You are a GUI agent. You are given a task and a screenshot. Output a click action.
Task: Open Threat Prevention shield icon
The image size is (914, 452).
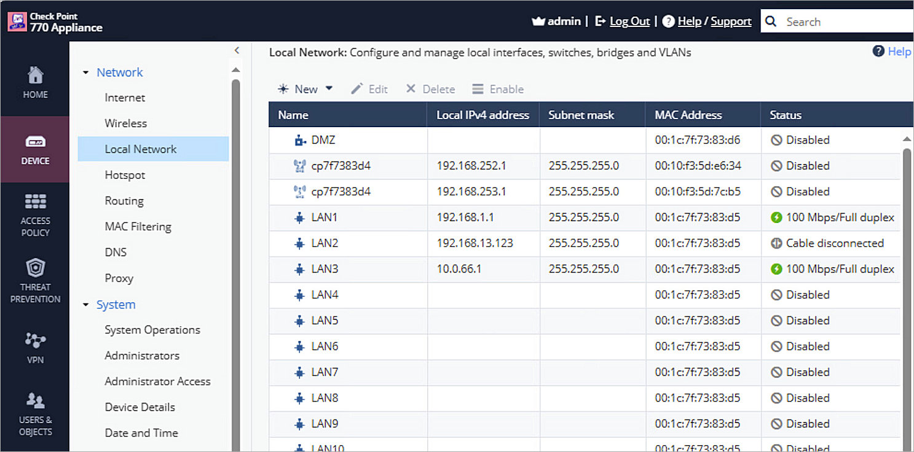click(x=35, y=269)
